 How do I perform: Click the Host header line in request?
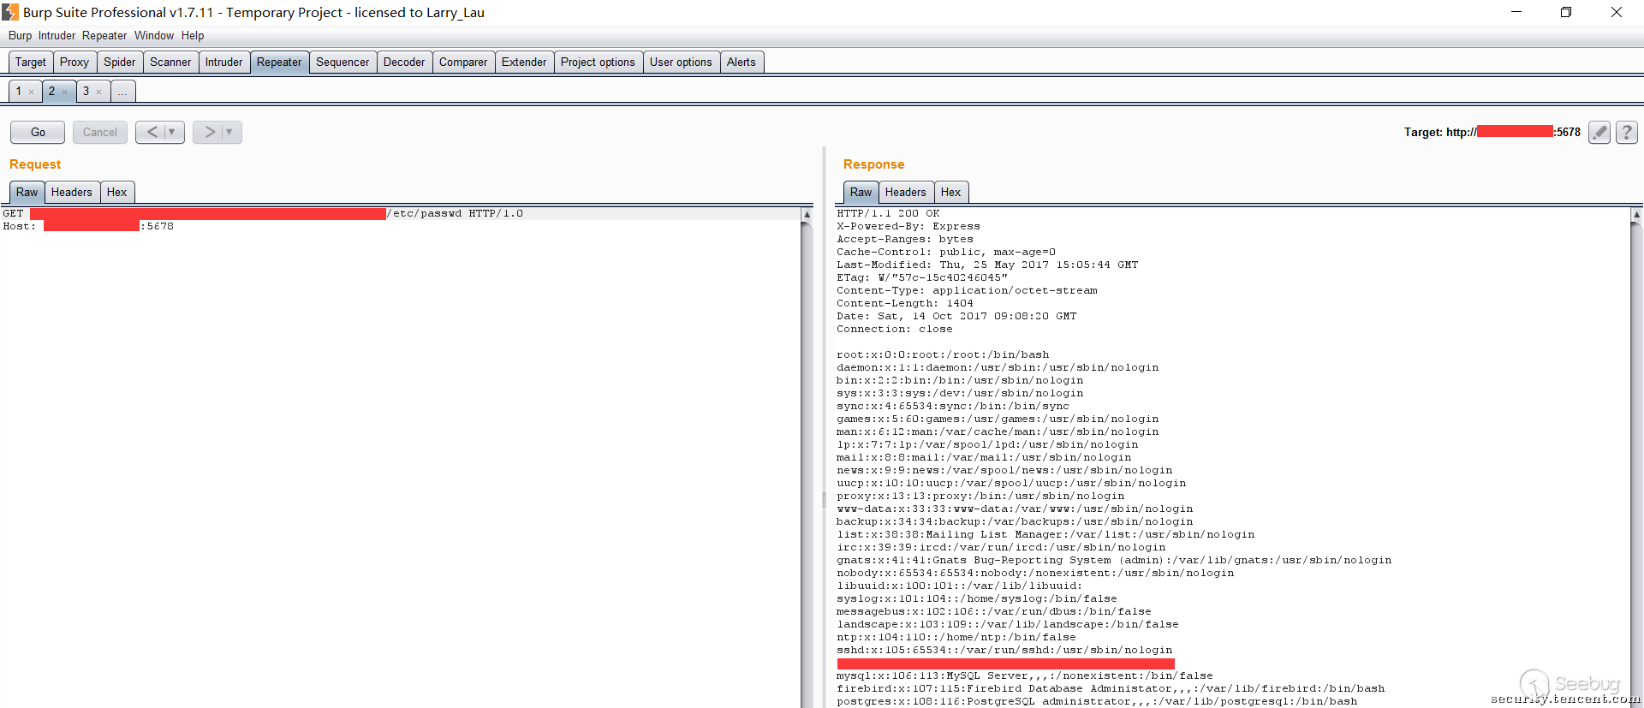(x=87, y=226)
